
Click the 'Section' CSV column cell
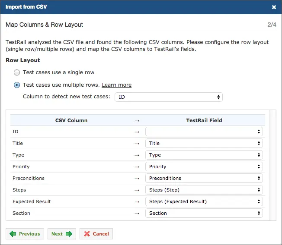pyautogui.click(x=71, y=213)
